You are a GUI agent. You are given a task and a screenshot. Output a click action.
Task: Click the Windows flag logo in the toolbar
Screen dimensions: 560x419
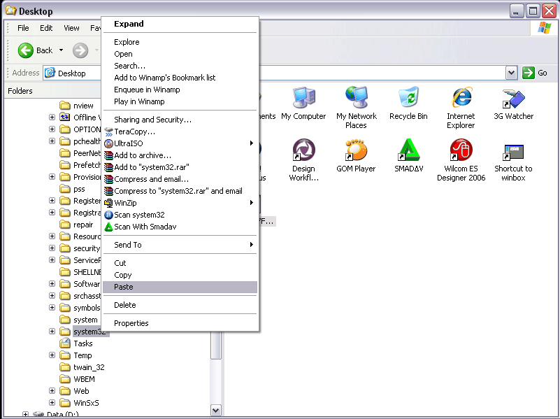(545, 28)
